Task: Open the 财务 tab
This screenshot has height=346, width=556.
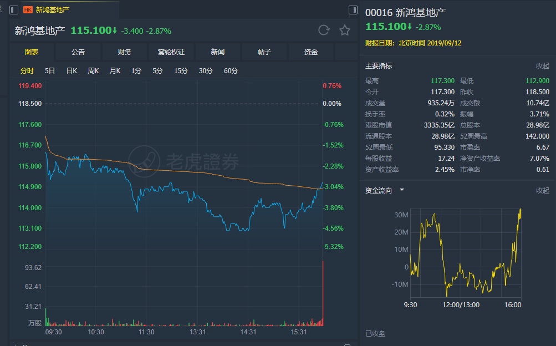Action: tap(125, 52)
